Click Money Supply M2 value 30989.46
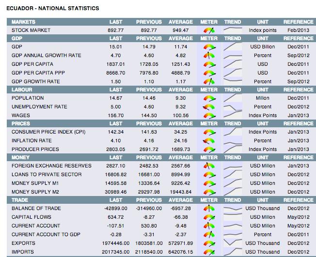 point(116,192)
